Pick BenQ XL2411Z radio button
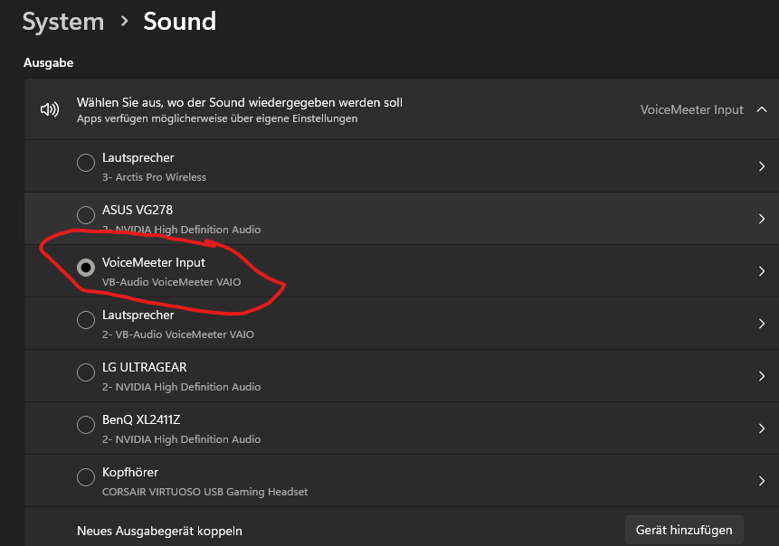Image resolution: width=779 pixels, height=546 pixels. tap(86, 425)
